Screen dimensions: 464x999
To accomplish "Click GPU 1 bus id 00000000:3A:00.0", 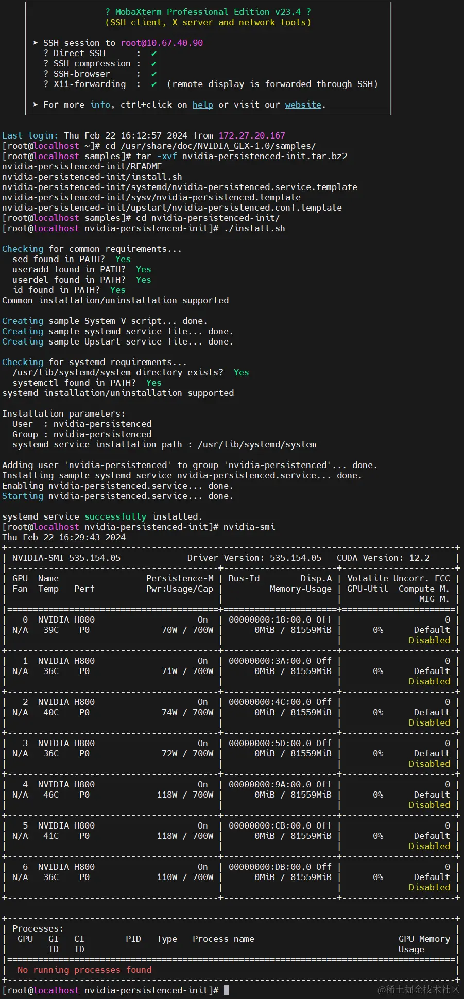I will coord(270,661).
